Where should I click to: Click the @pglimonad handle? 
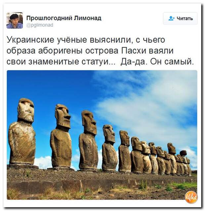tap(40, 25)
